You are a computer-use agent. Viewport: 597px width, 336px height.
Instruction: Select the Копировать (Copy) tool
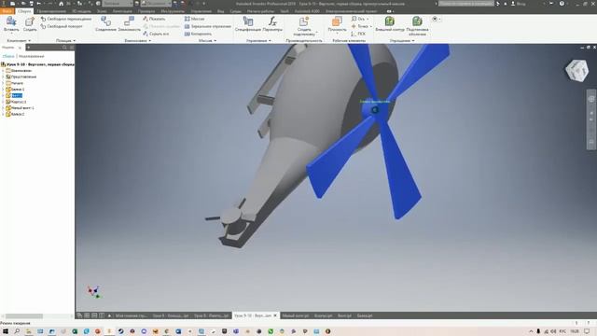pos(198,34)
